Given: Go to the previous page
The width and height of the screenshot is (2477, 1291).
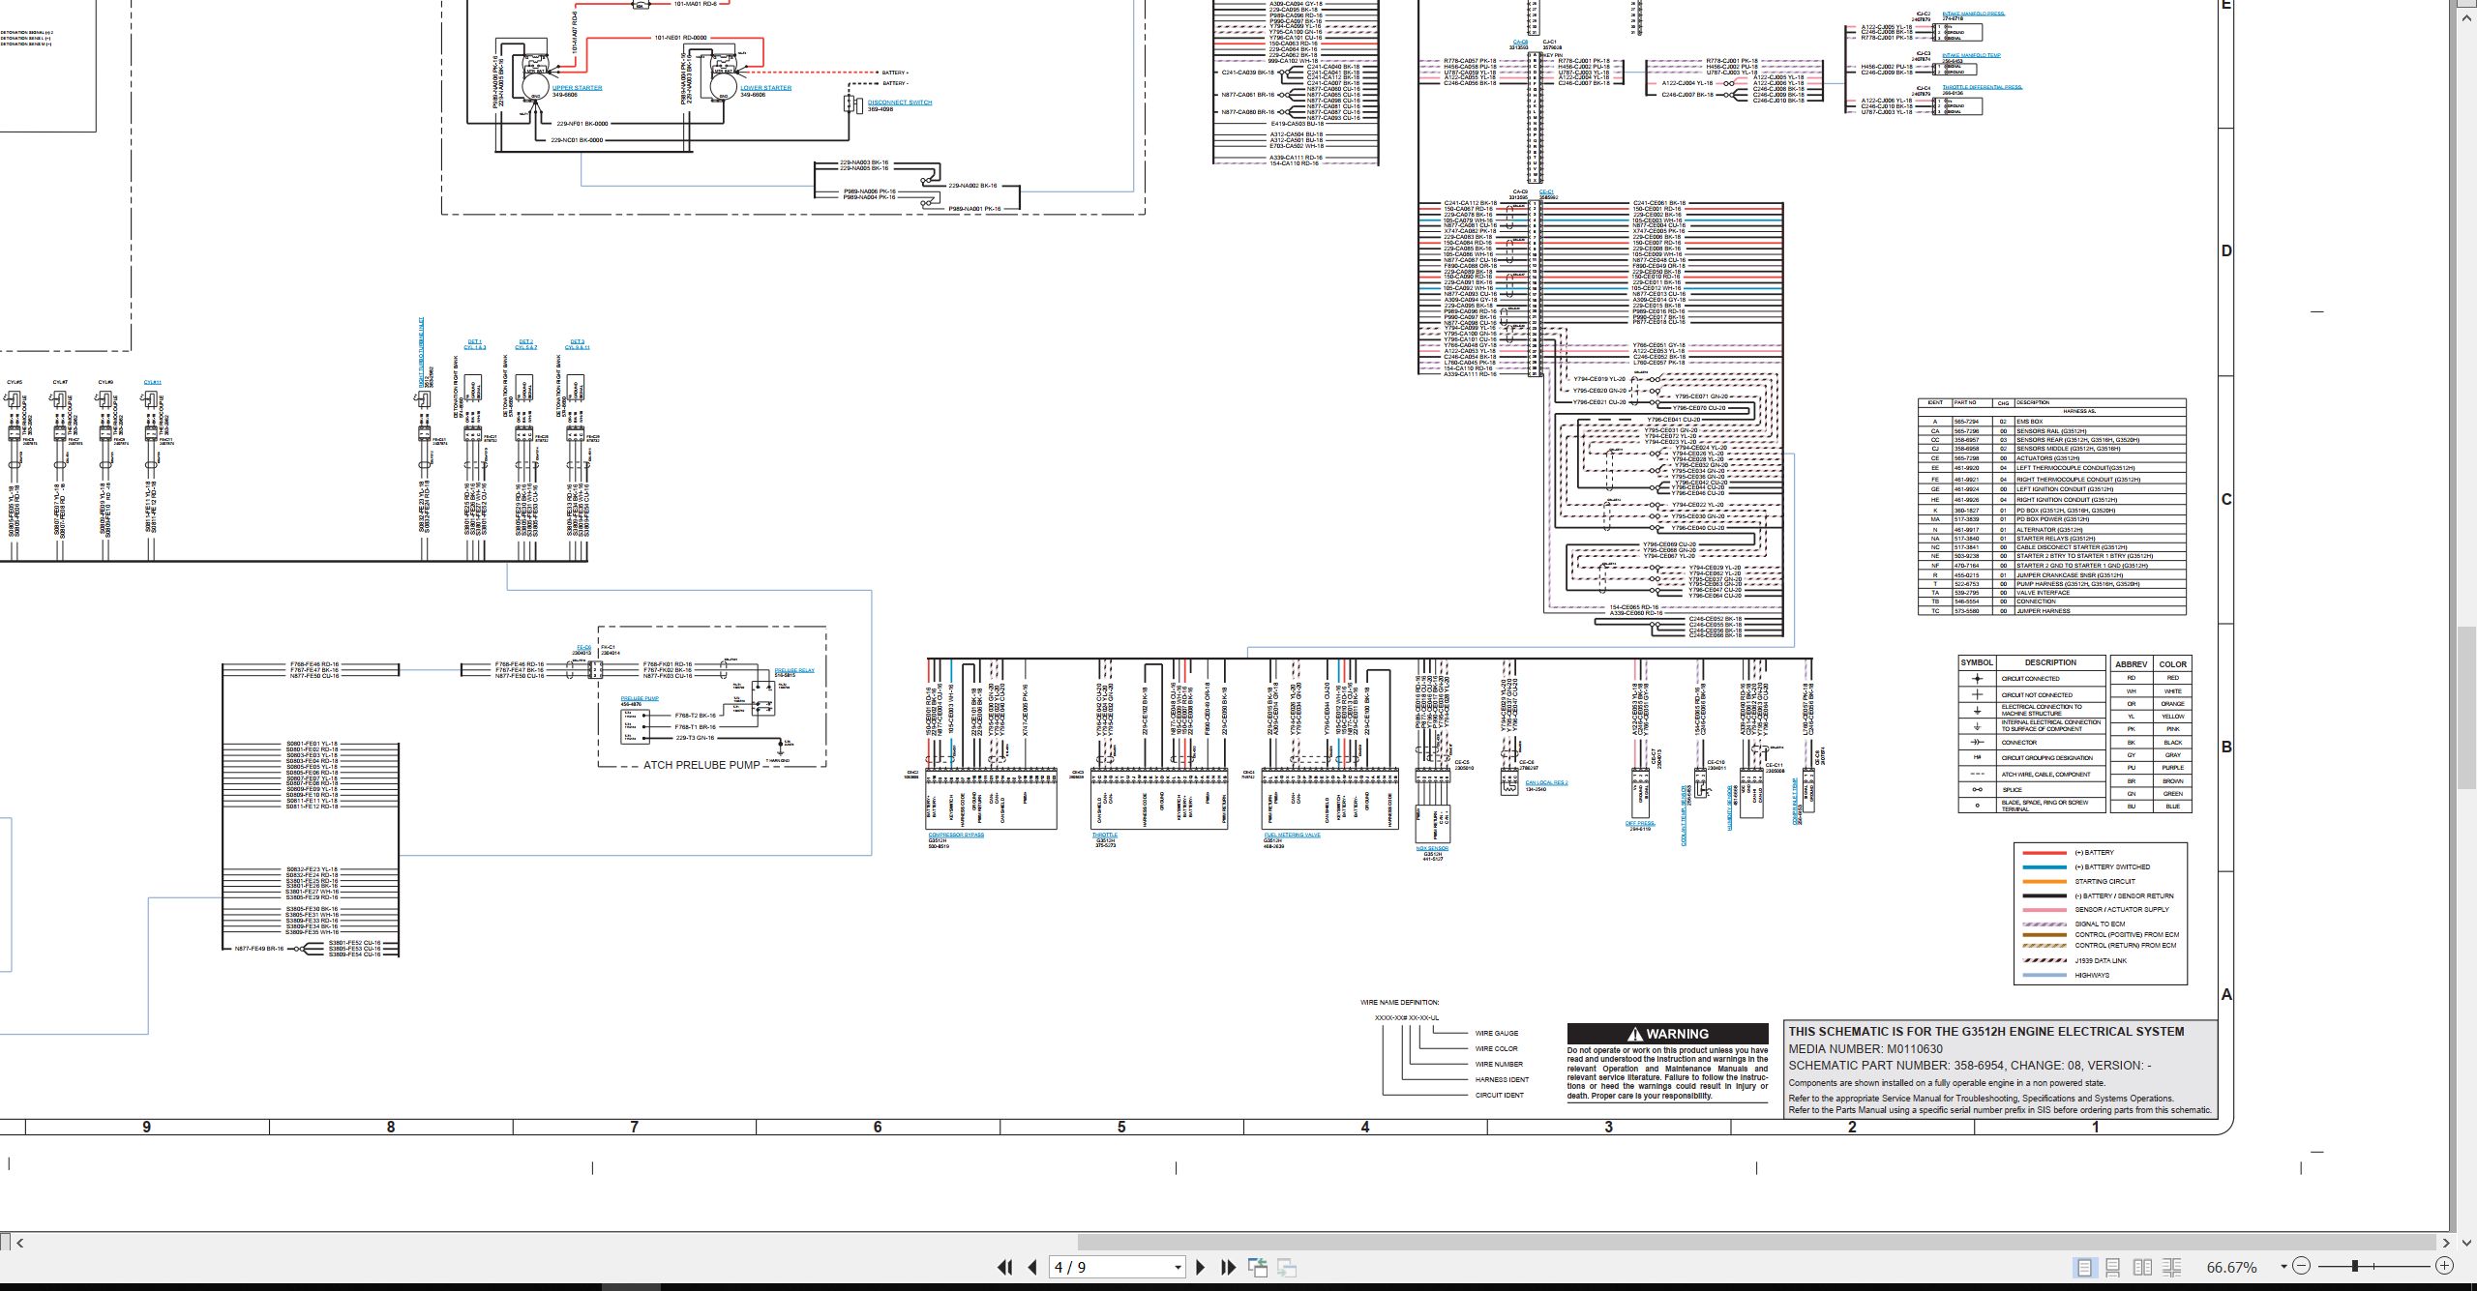Looking at the screenshot, I should [x=1032, y=1267].
